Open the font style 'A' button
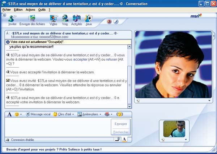 tap(10, 114)
